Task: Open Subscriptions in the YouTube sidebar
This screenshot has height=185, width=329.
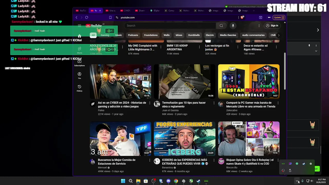Action: [x=79, y=63]
